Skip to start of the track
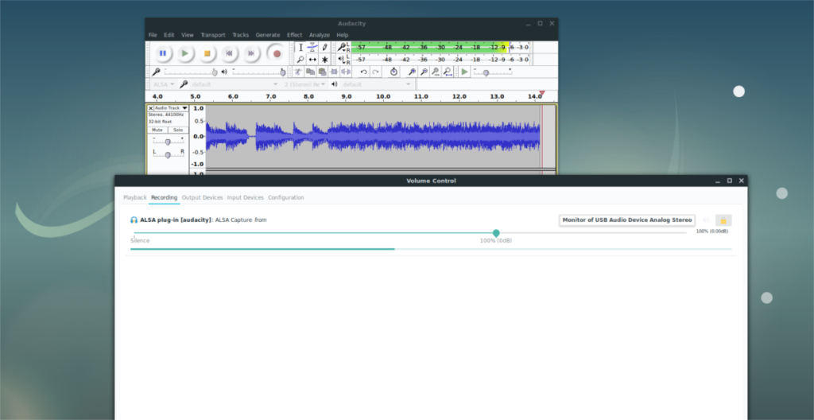814x420 pixels. [229, 53]
